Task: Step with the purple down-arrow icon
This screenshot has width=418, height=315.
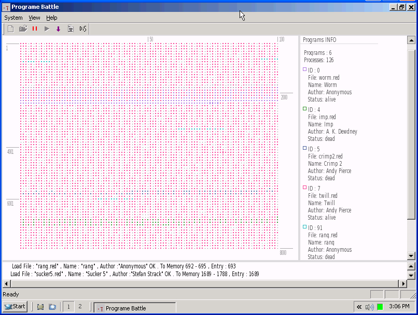Action: [x=59, y=29]
